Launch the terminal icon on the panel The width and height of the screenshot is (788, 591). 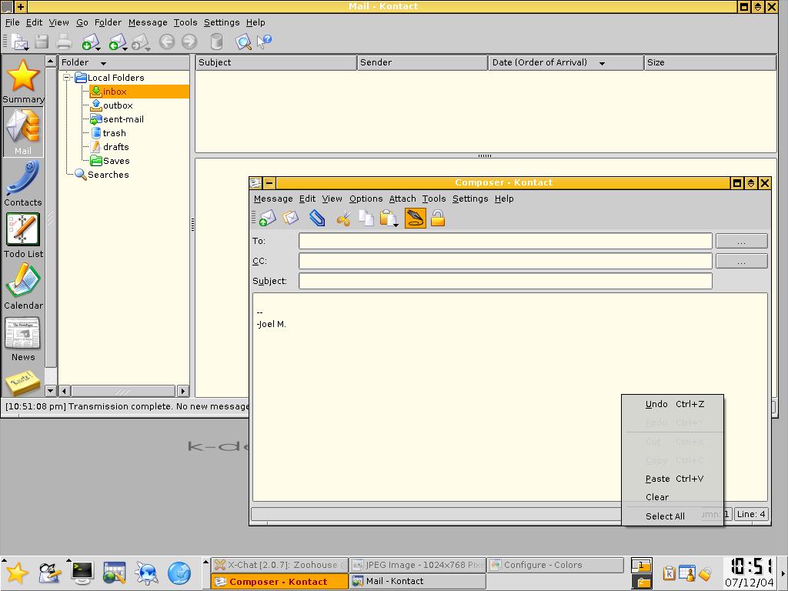pos(82,572)
